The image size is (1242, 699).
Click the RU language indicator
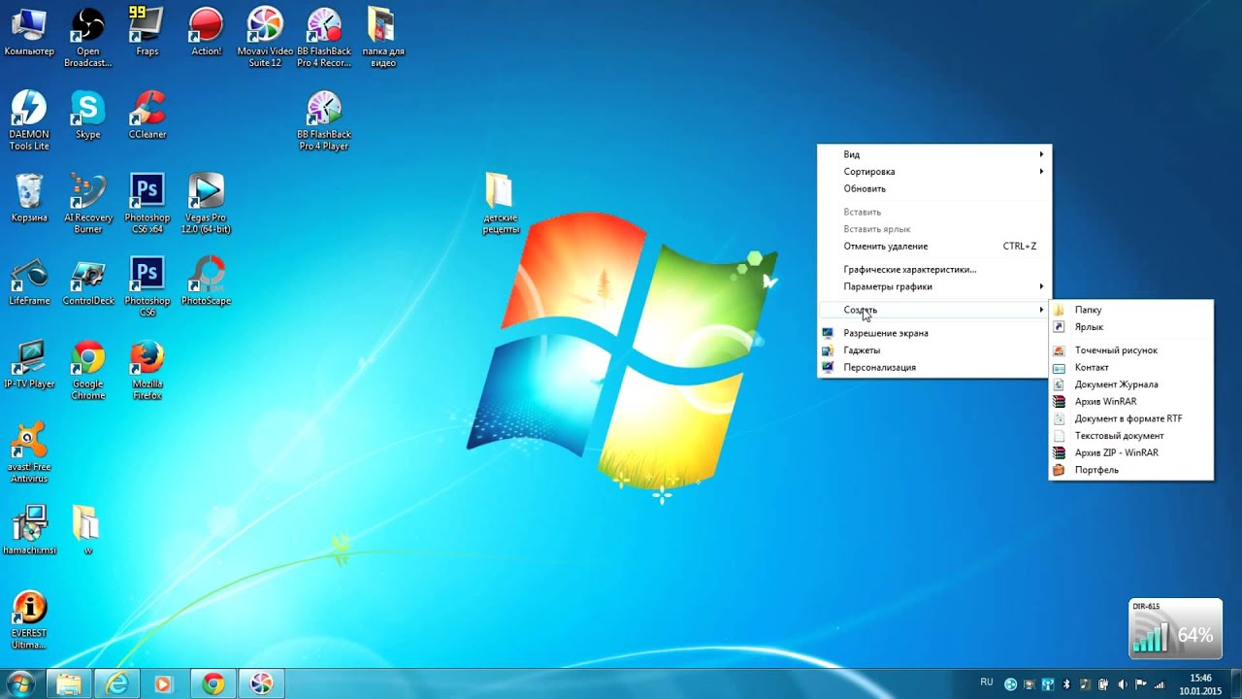[987, 682]
